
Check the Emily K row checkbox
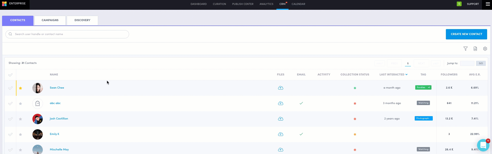pyautogui.click(x=10, y=134)
